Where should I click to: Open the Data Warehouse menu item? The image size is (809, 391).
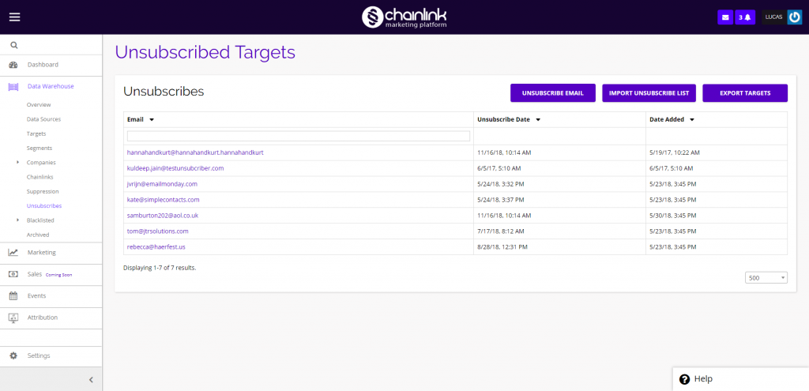tap(51, 87)
